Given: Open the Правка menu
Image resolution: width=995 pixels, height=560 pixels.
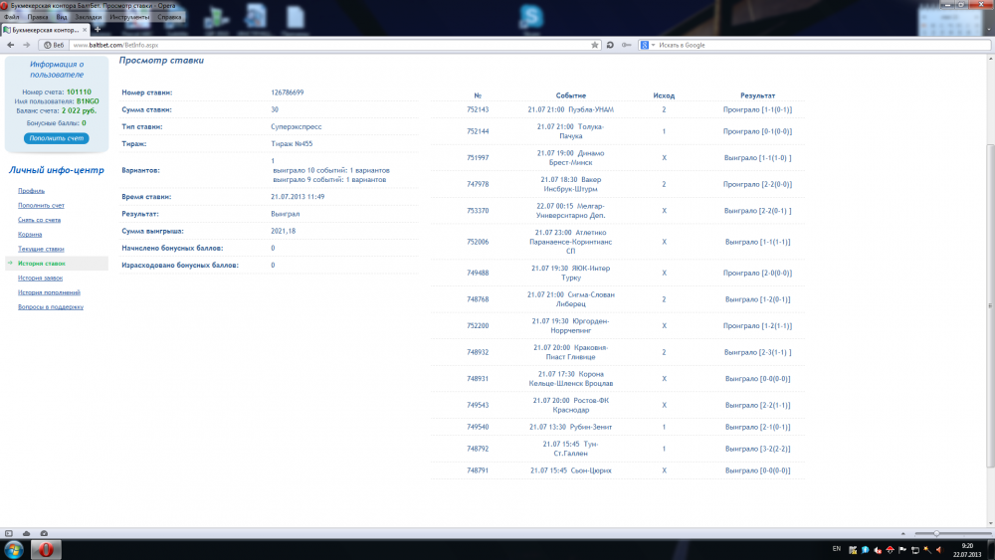Looking at the screenshot, I should tap(38, 17).
